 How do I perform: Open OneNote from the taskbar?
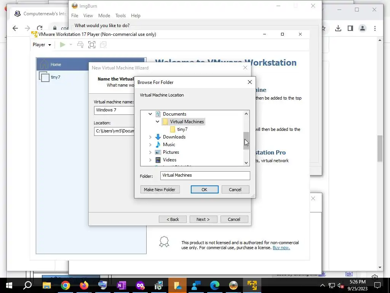tap(121, 285)
